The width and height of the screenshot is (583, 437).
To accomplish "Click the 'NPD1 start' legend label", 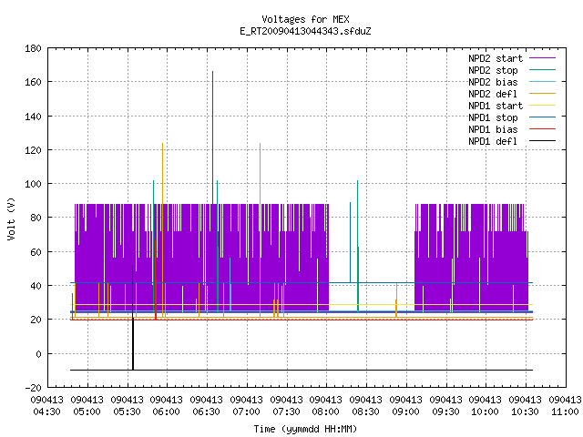I will (x=496, y=106).
